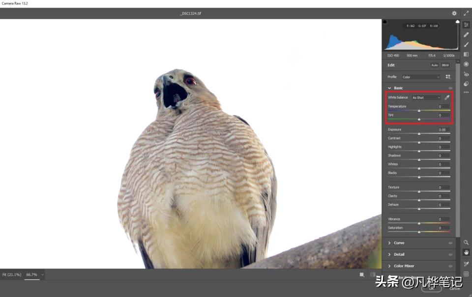Open the Profile Color dropdown

pos(421,77)
